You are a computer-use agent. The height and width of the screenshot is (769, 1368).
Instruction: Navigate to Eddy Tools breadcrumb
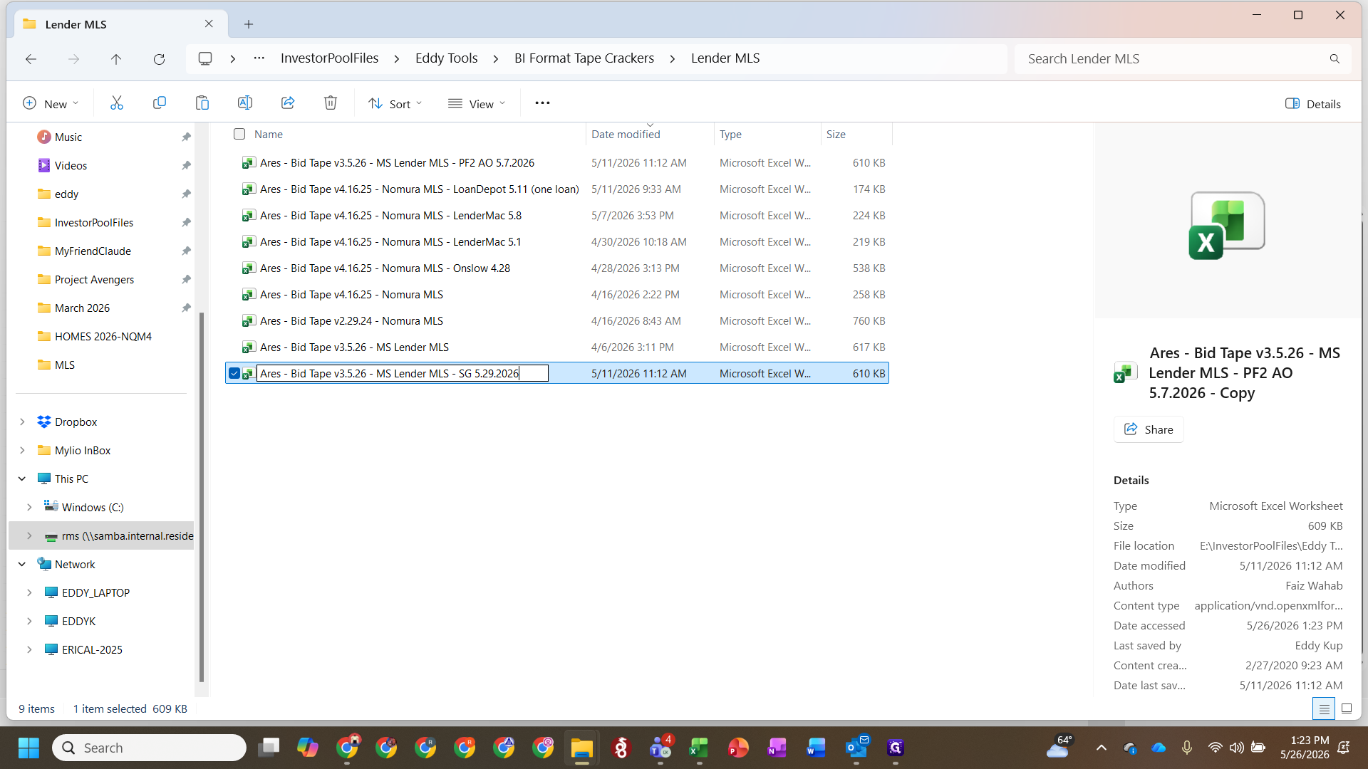point(447,58)
